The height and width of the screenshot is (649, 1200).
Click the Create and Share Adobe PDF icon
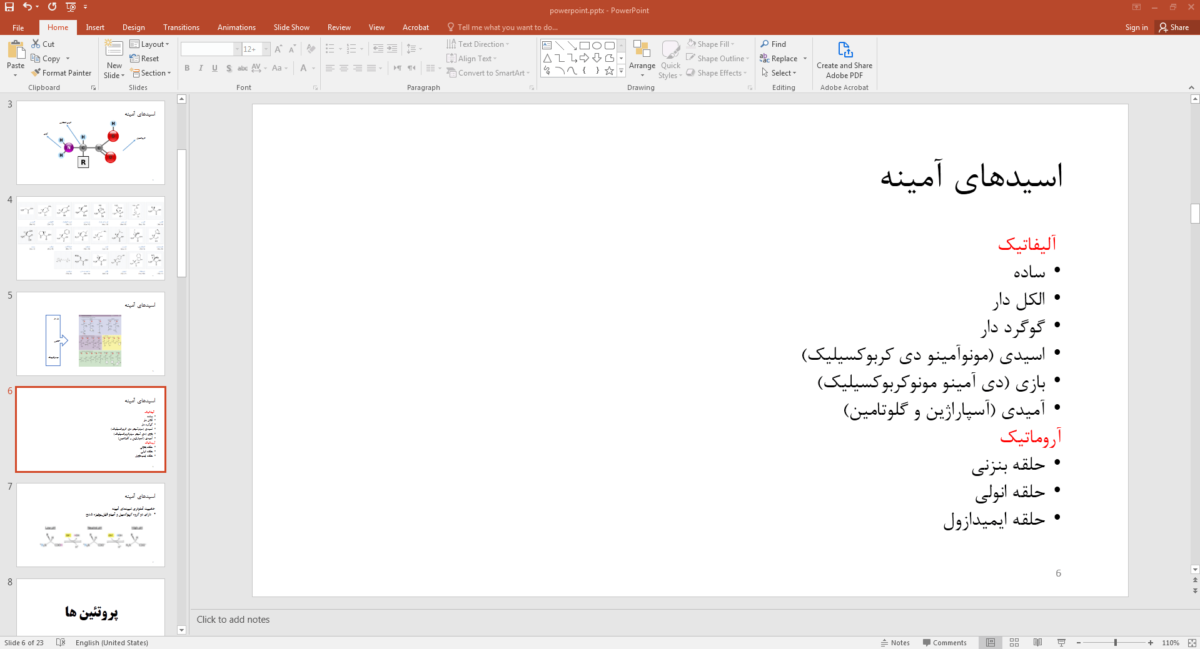(844, 50)
